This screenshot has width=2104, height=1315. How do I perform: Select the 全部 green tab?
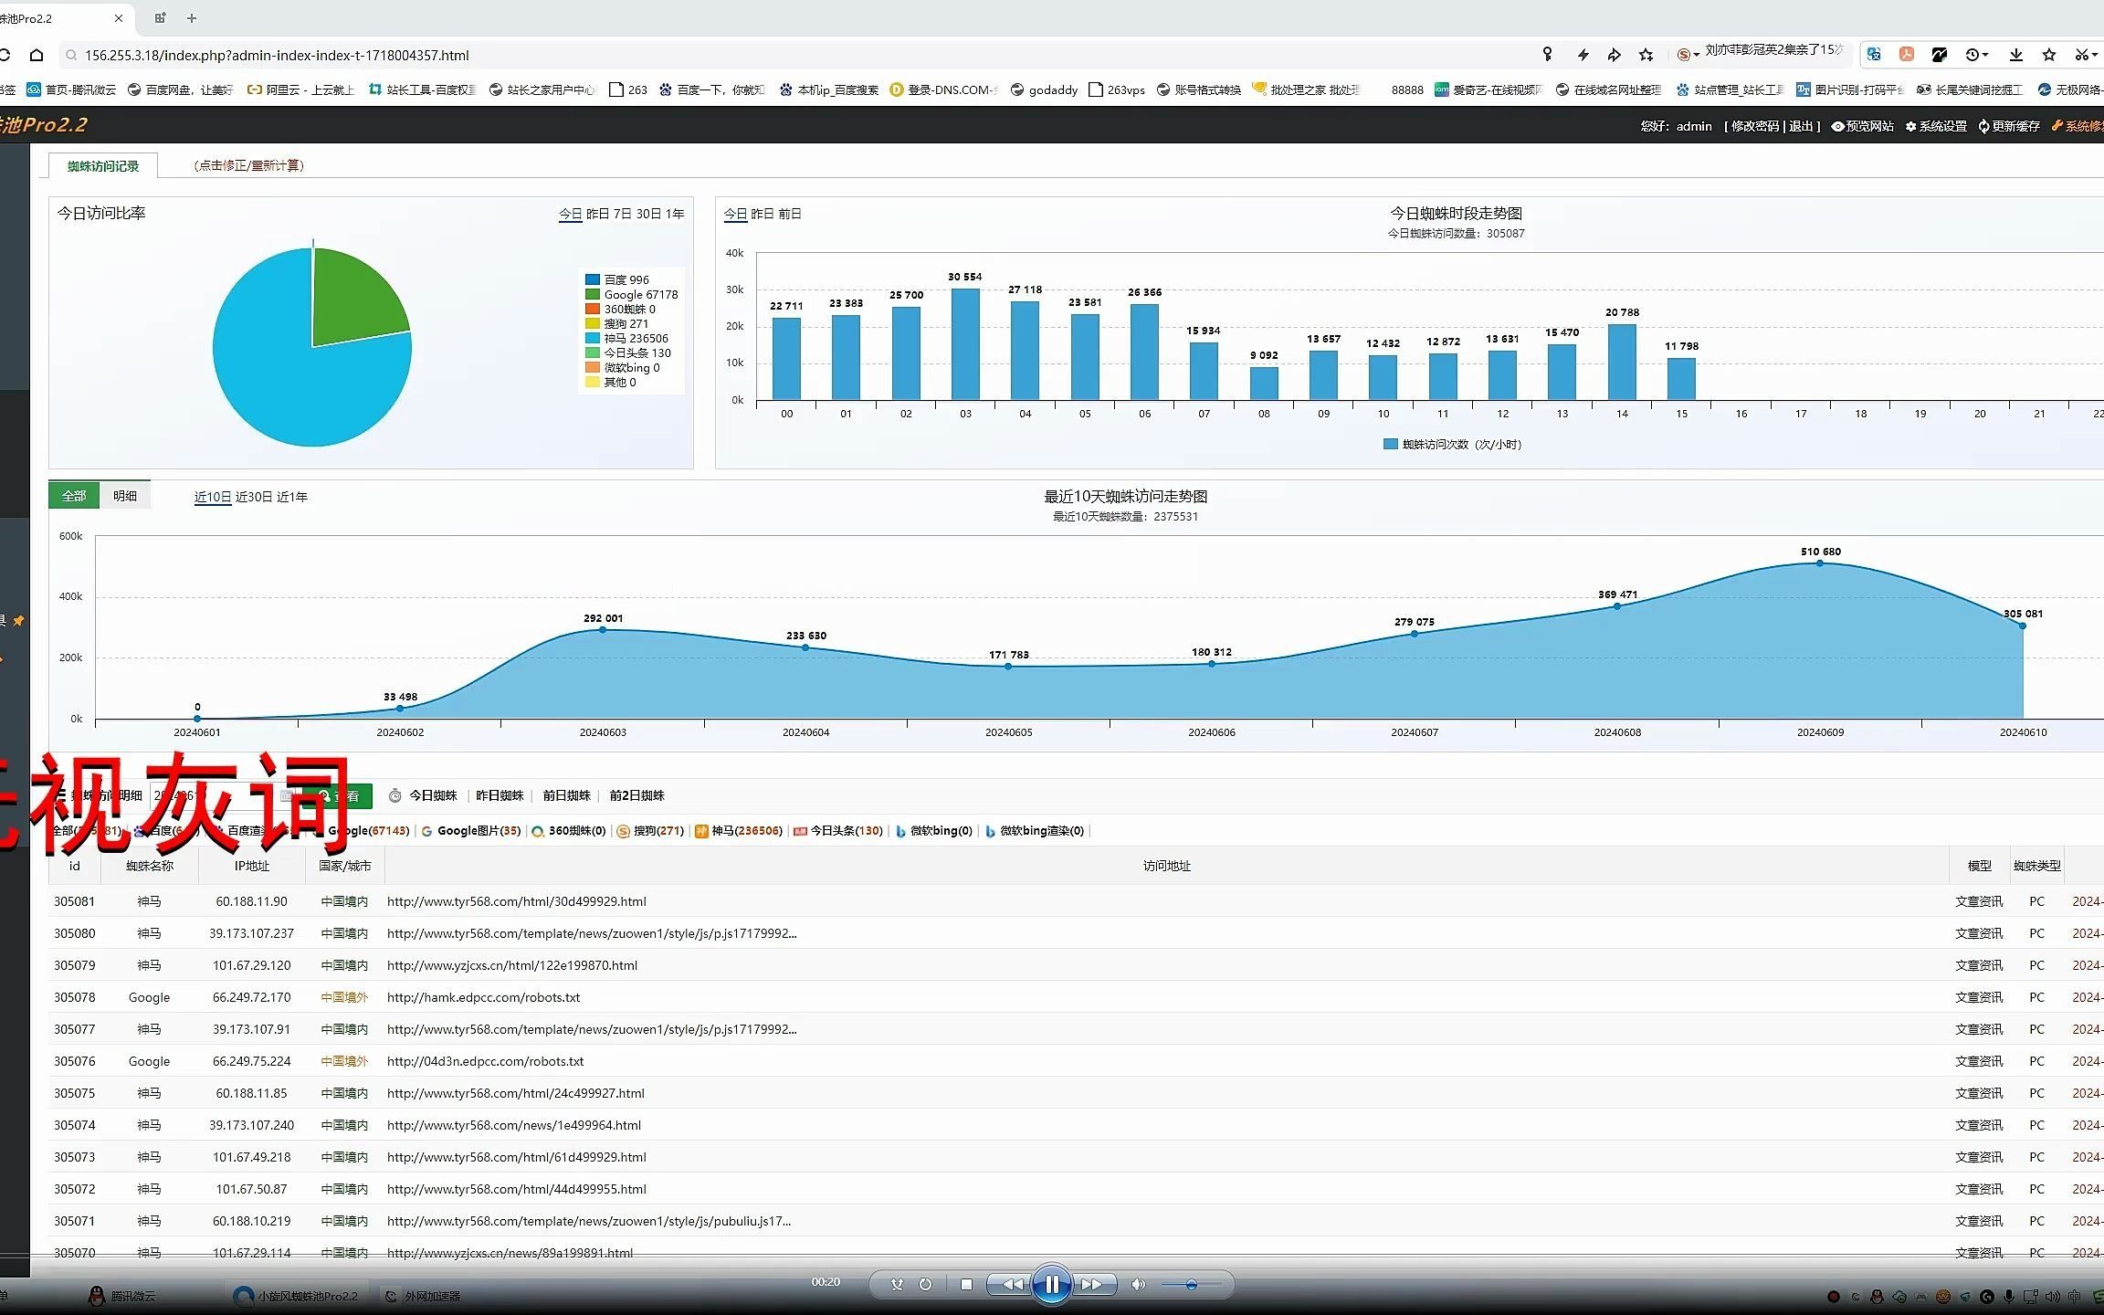(x=74, y=496)
